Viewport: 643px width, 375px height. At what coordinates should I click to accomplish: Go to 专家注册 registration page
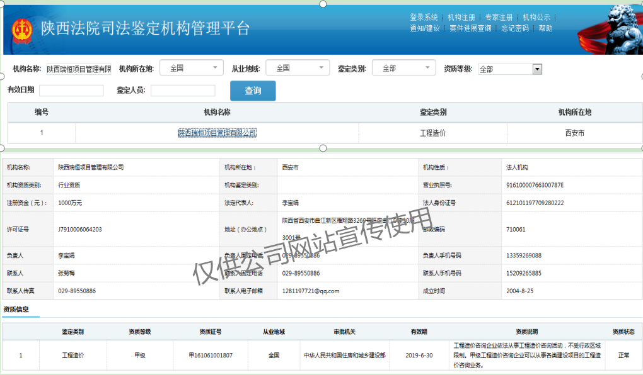[499, 18]
